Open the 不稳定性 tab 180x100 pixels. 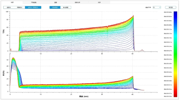pyautogui.click(x=34, y=2)
